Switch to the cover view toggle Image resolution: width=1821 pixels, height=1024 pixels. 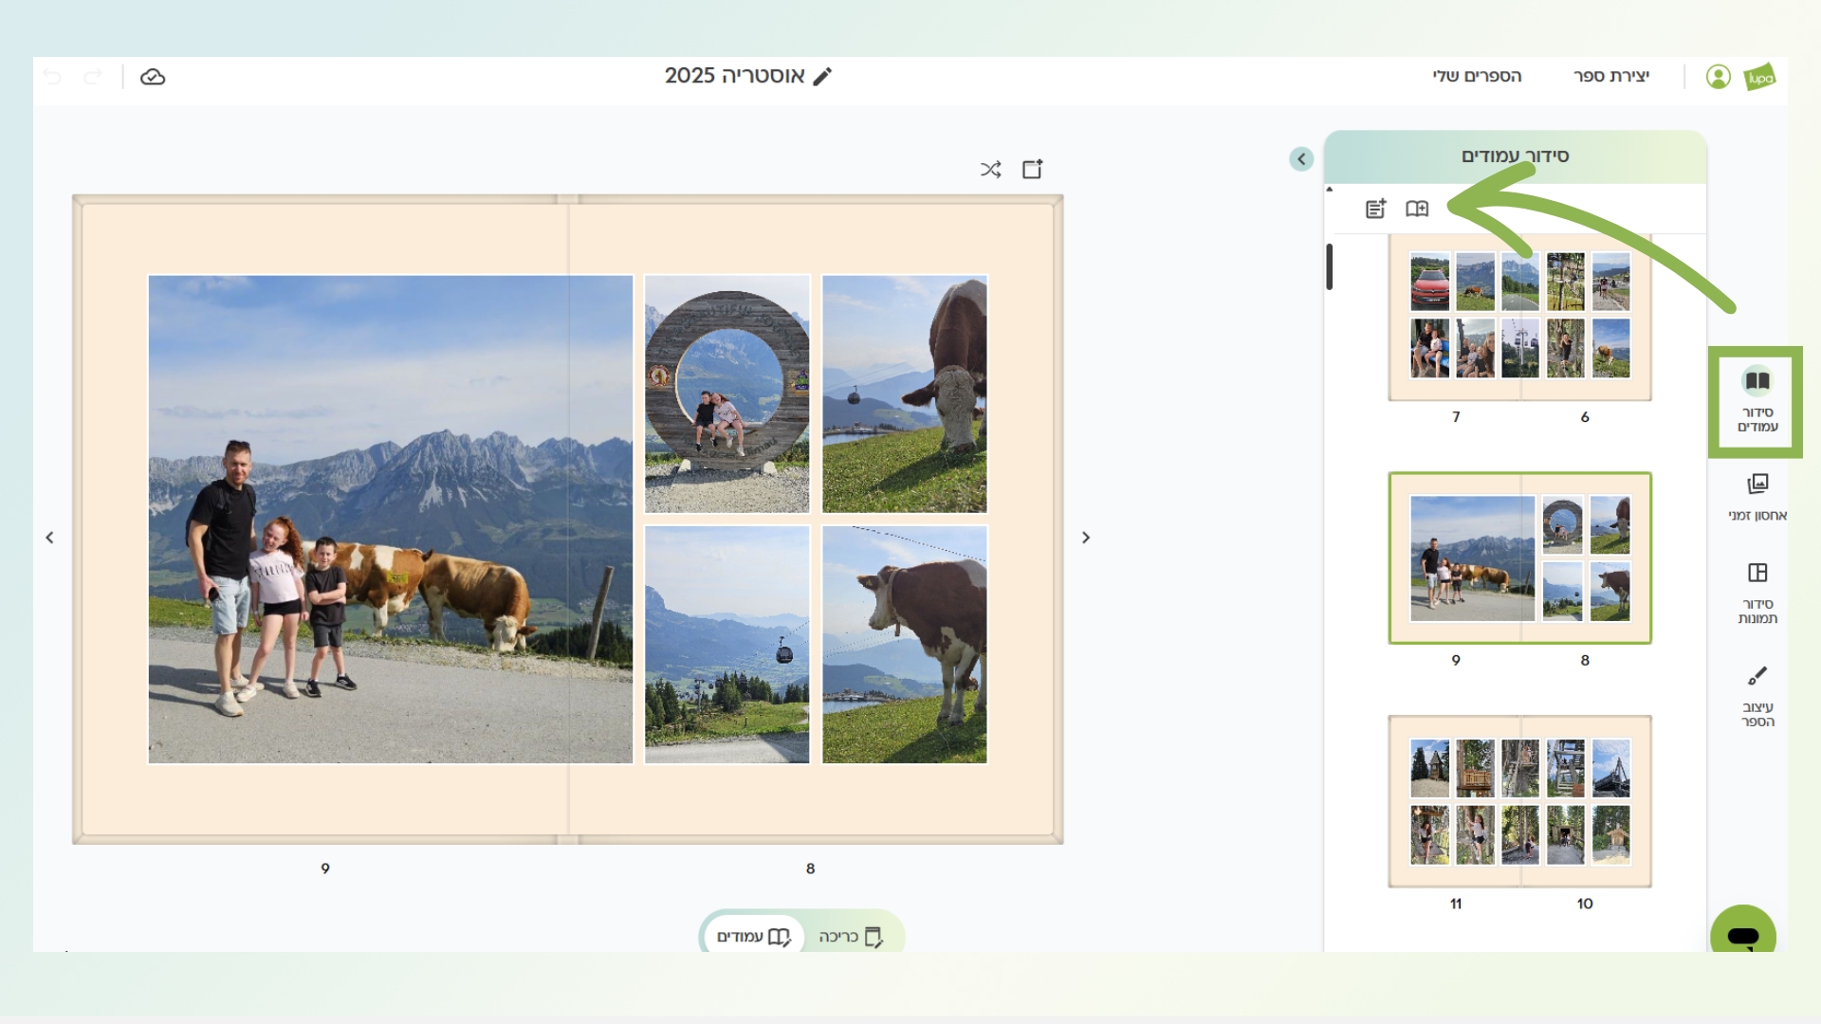tap(851, 937)
